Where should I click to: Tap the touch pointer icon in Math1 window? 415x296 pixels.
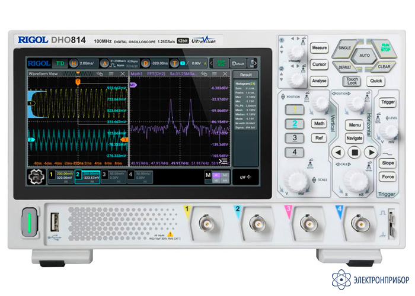click(204, 74)
